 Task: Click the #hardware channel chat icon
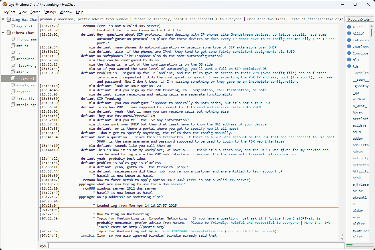13,59
